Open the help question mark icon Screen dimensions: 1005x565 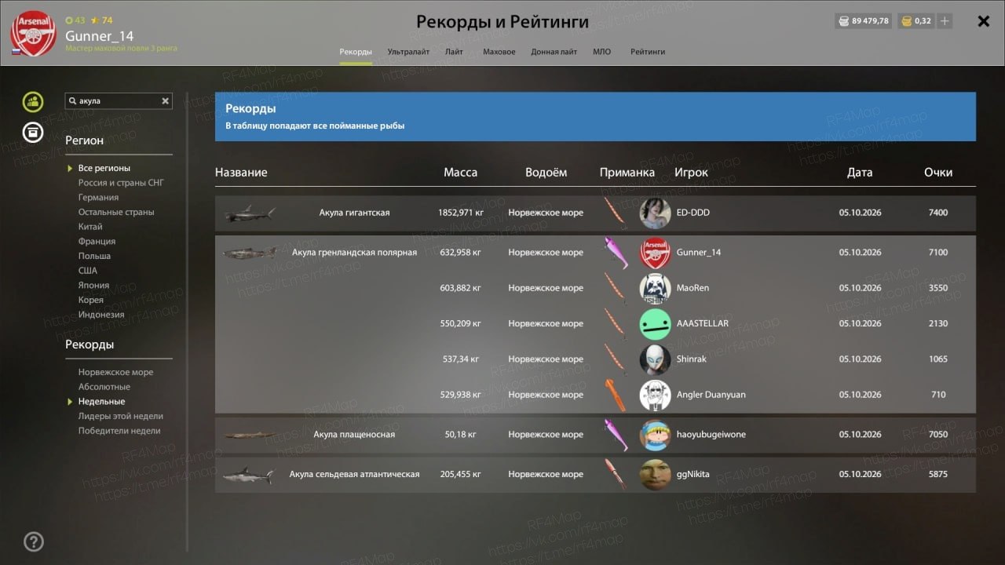click(x=34, y=541)
